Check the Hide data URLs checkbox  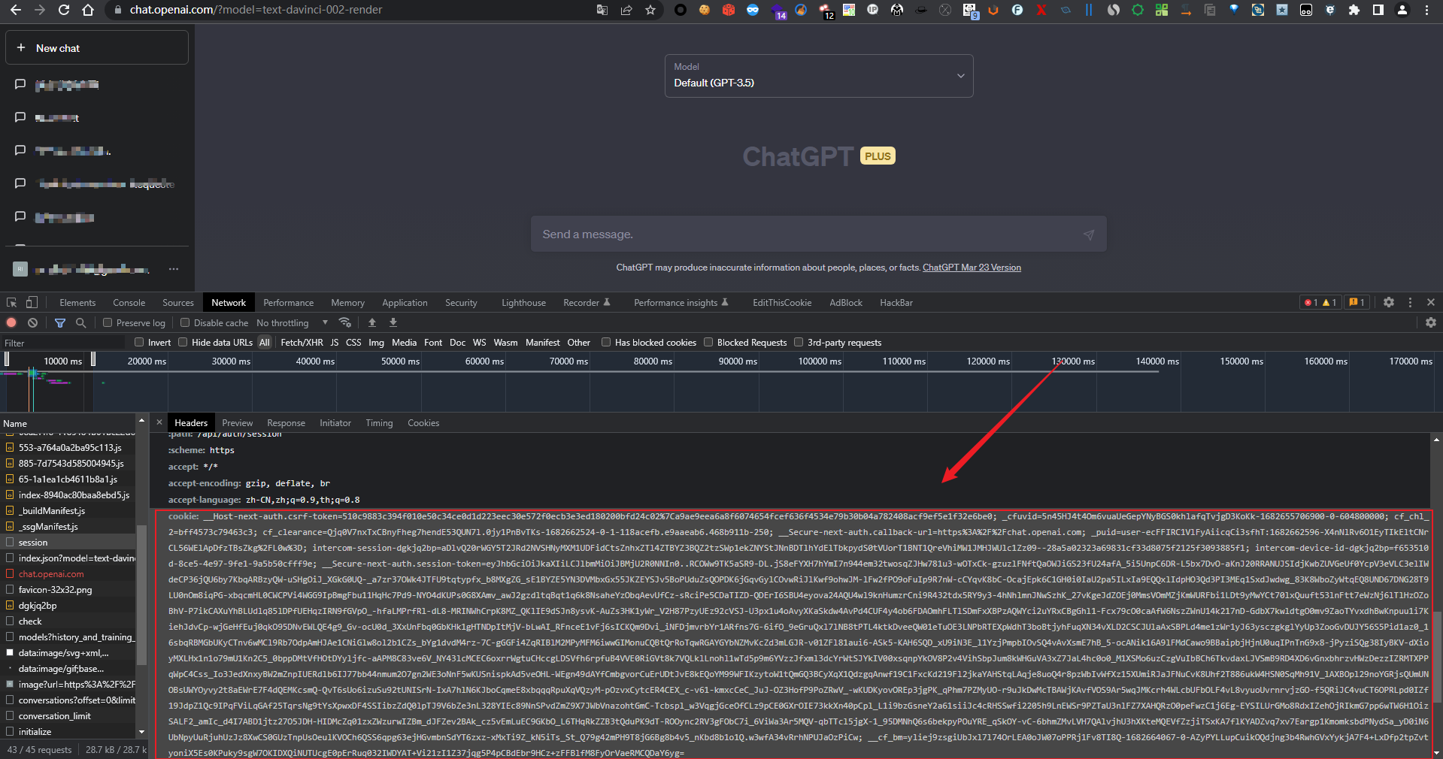[x=183, y=342]
